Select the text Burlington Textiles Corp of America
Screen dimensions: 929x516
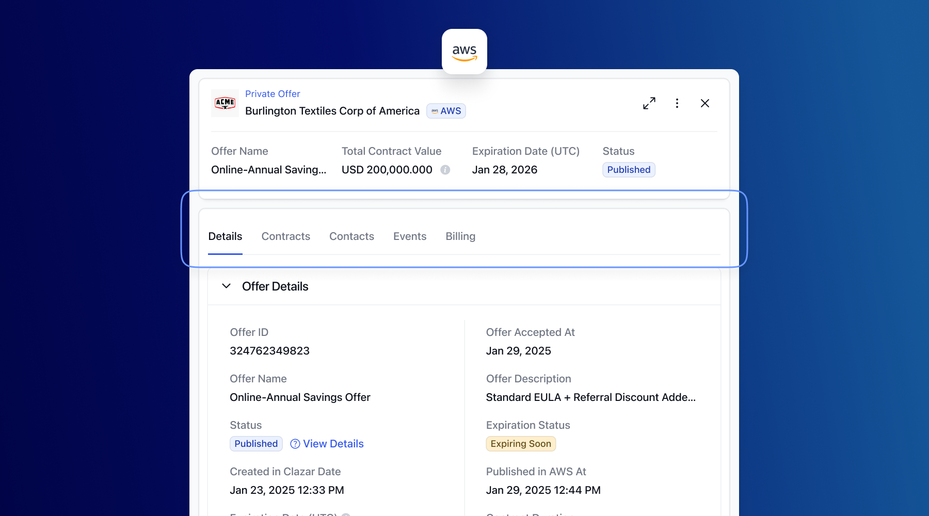click(x=332, y=111)
